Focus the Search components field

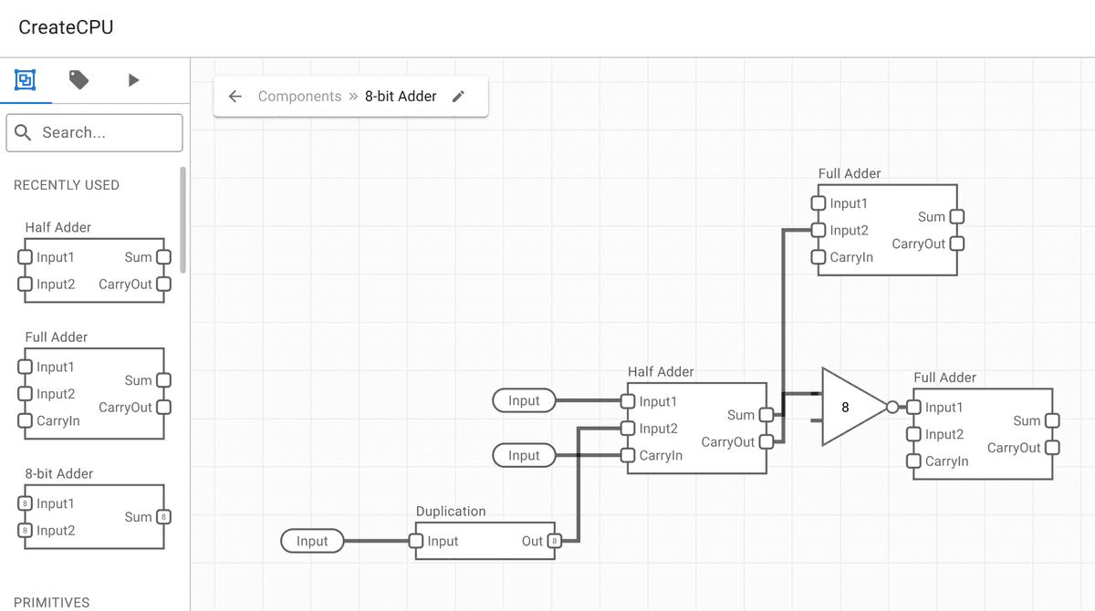pyautogui.click(x=95, y=132)
